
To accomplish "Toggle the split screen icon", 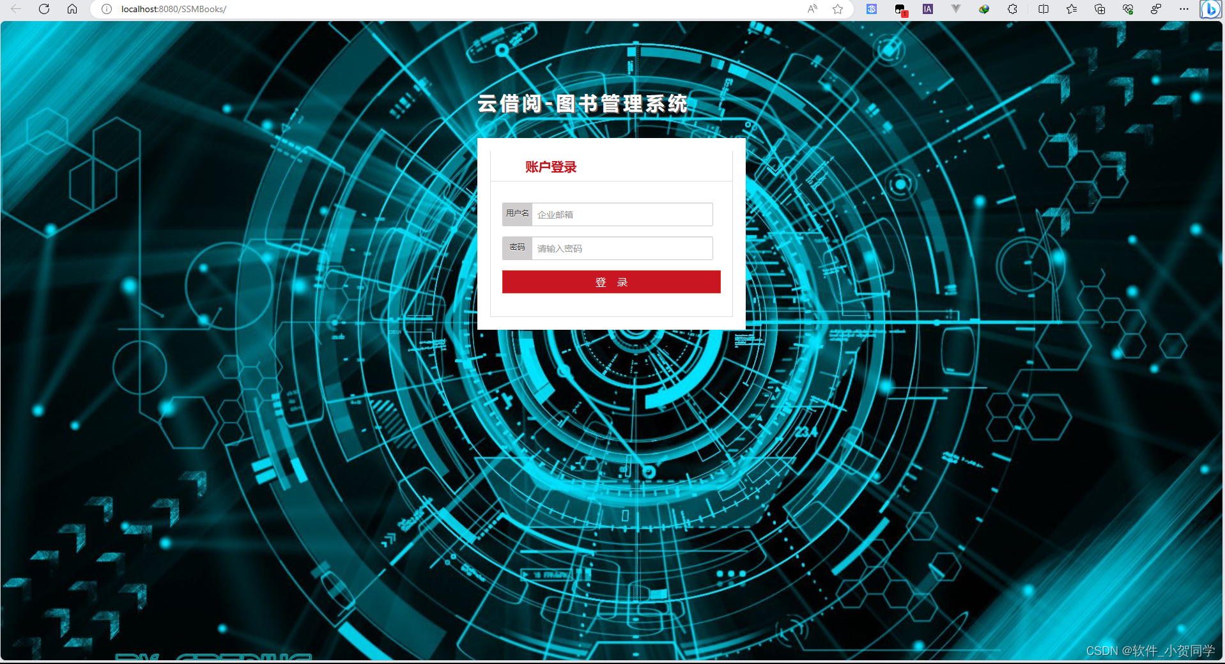I will (x=1044, y=9).
